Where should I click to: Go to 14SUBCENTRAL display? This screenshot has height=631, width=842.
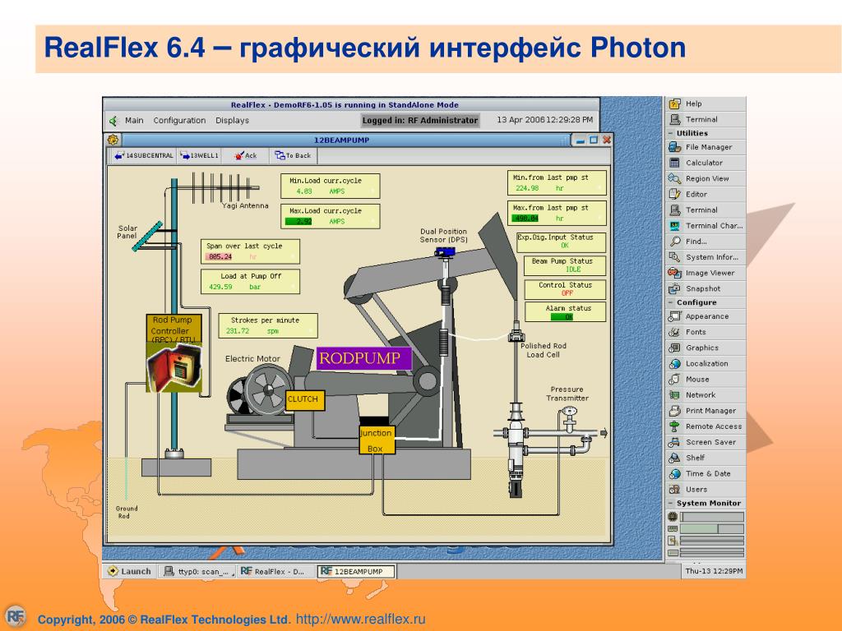(143, 155)
